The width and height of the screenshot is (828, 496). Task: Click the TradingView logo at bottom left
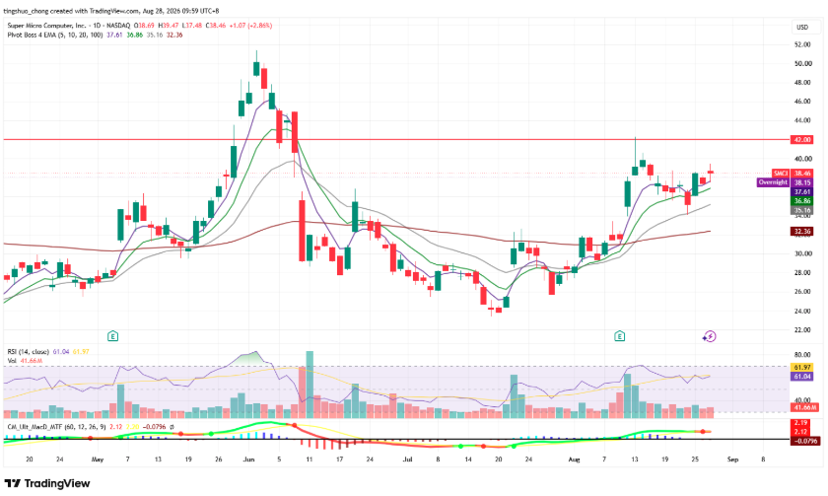[47, 483]
